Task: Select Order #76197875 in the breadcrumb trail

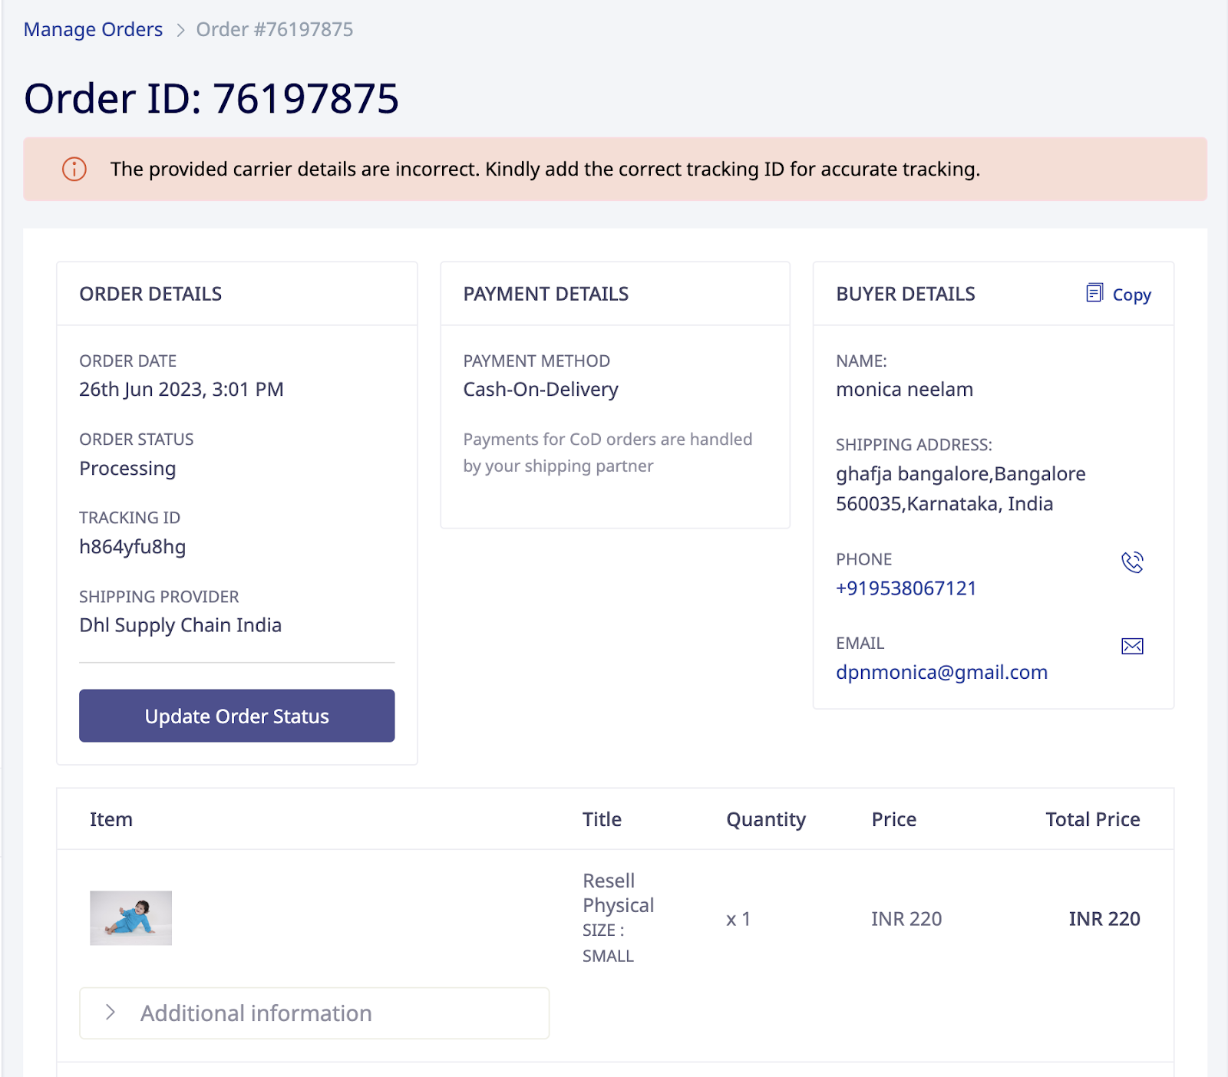Action: point(274,29)
